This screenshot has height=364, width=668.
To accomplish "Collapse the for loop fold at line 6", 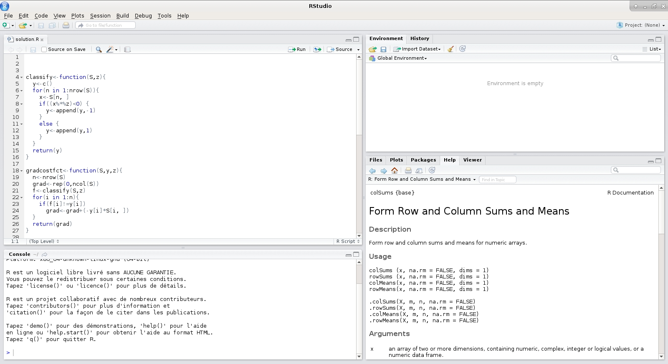I will point(22,91).
